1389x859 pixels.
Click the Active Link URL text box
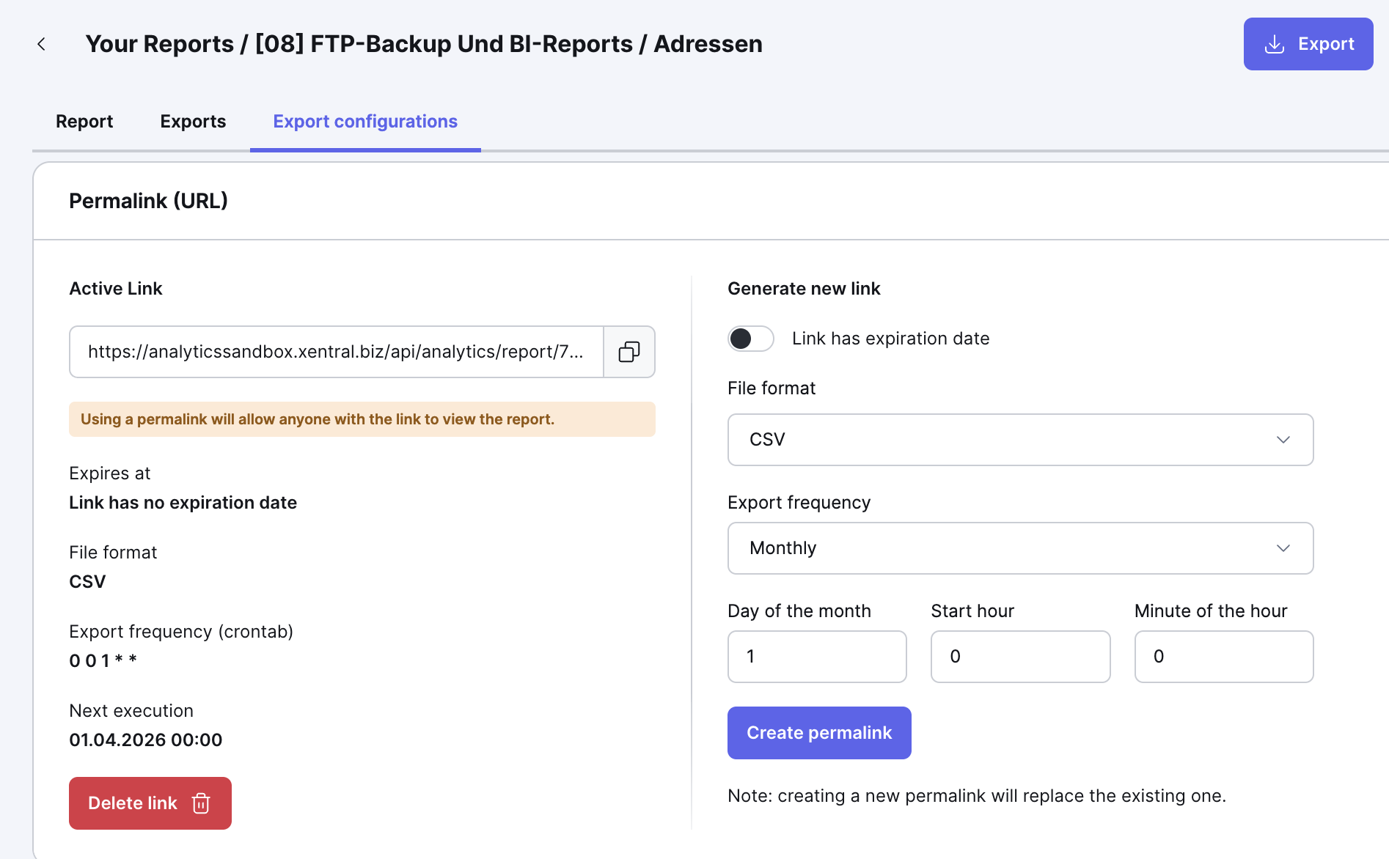coord(336,352)
